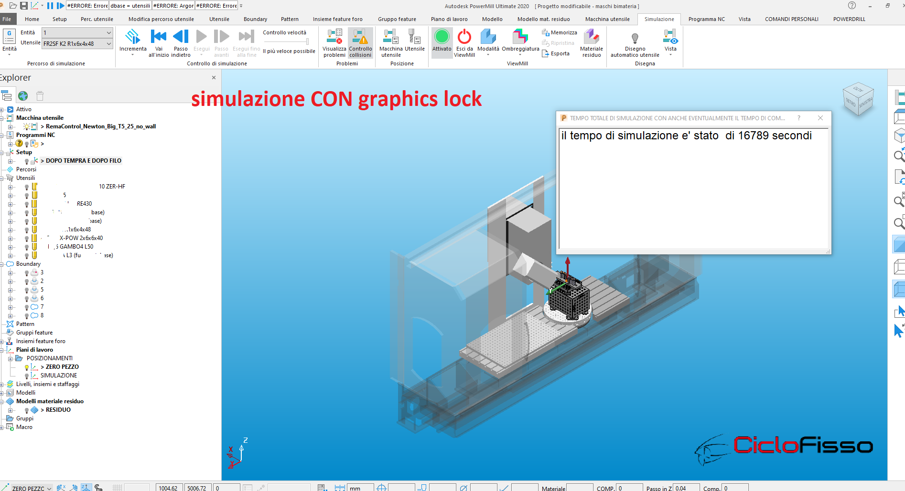Click the Explorer trash delete icon
This screenshot has width=905, height=491.
click(40, 96)
